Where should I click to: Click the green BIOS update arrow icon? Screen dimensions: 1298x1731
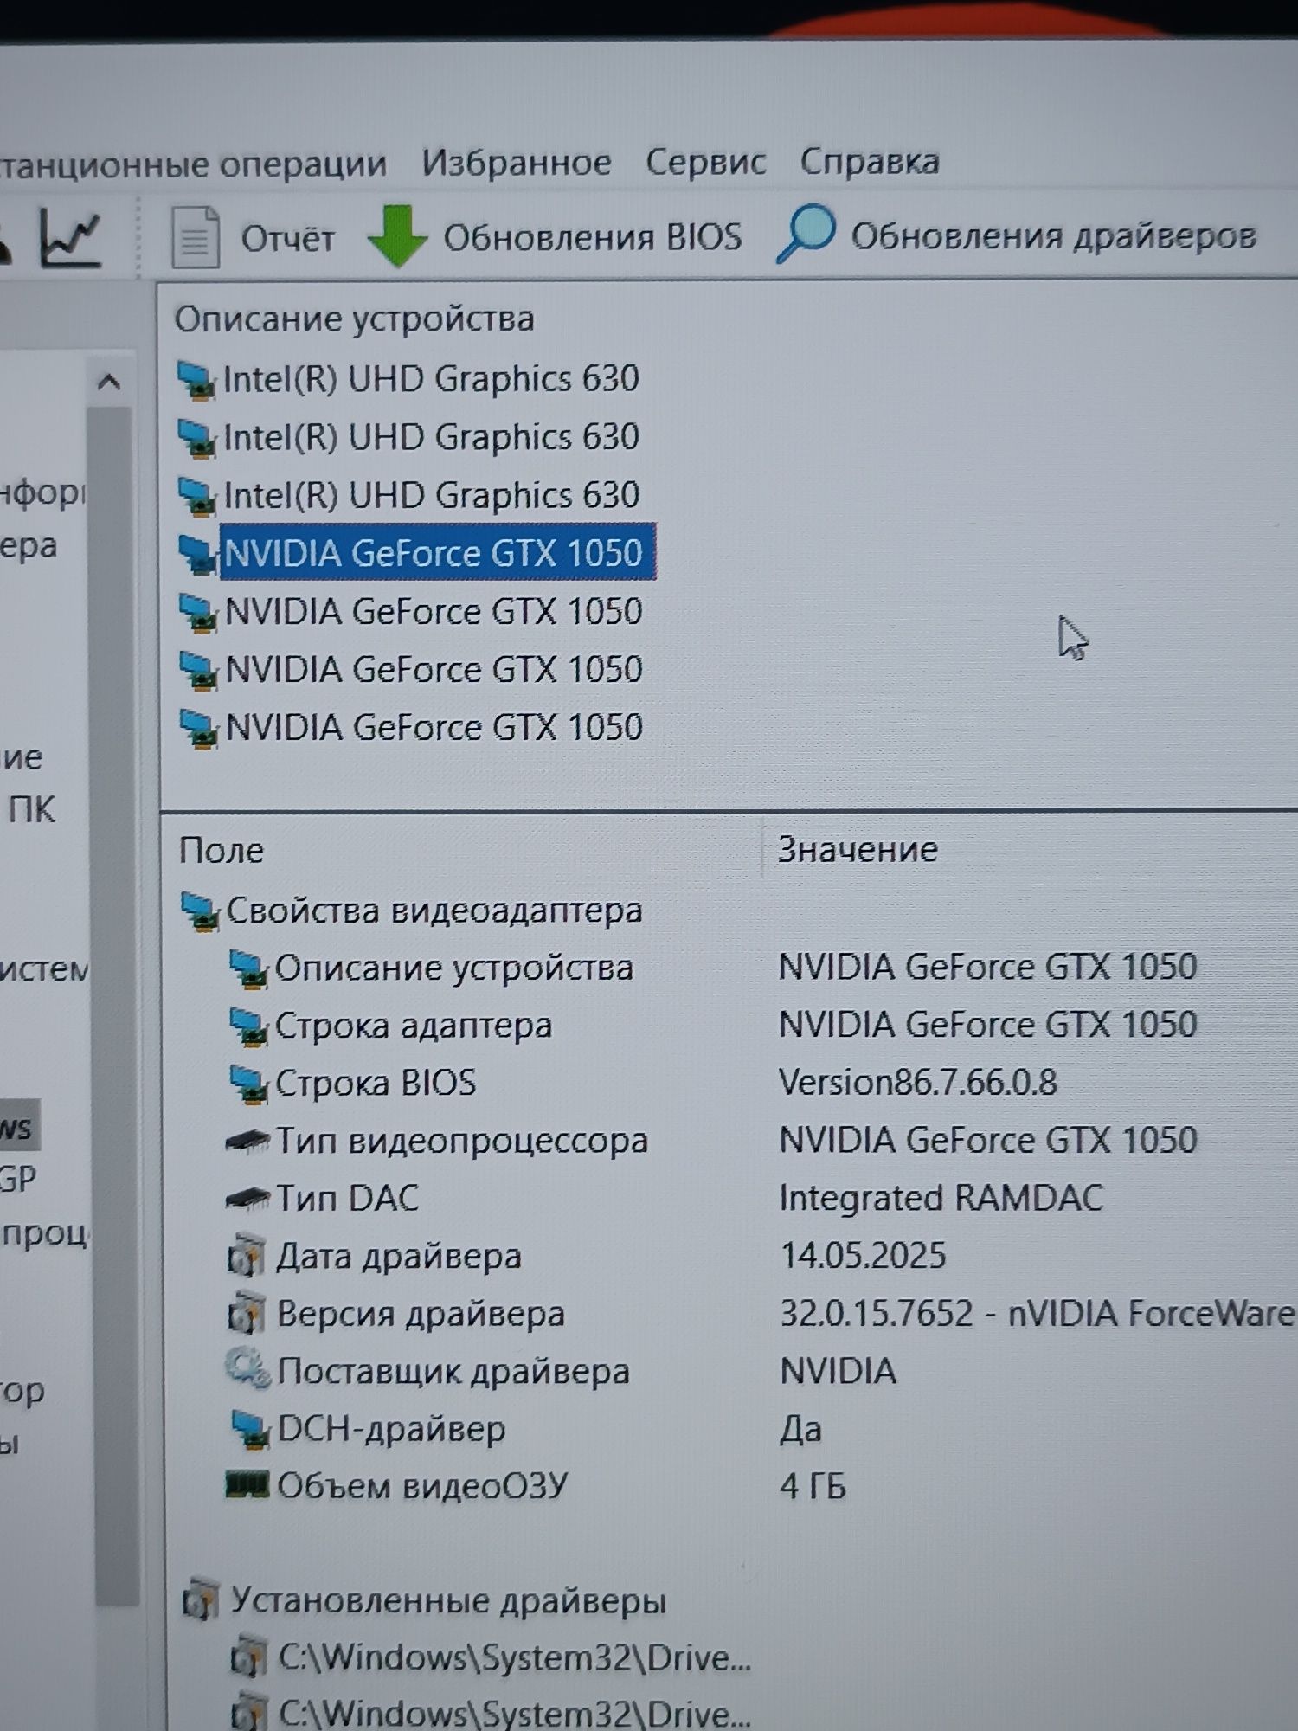[397, 235]
